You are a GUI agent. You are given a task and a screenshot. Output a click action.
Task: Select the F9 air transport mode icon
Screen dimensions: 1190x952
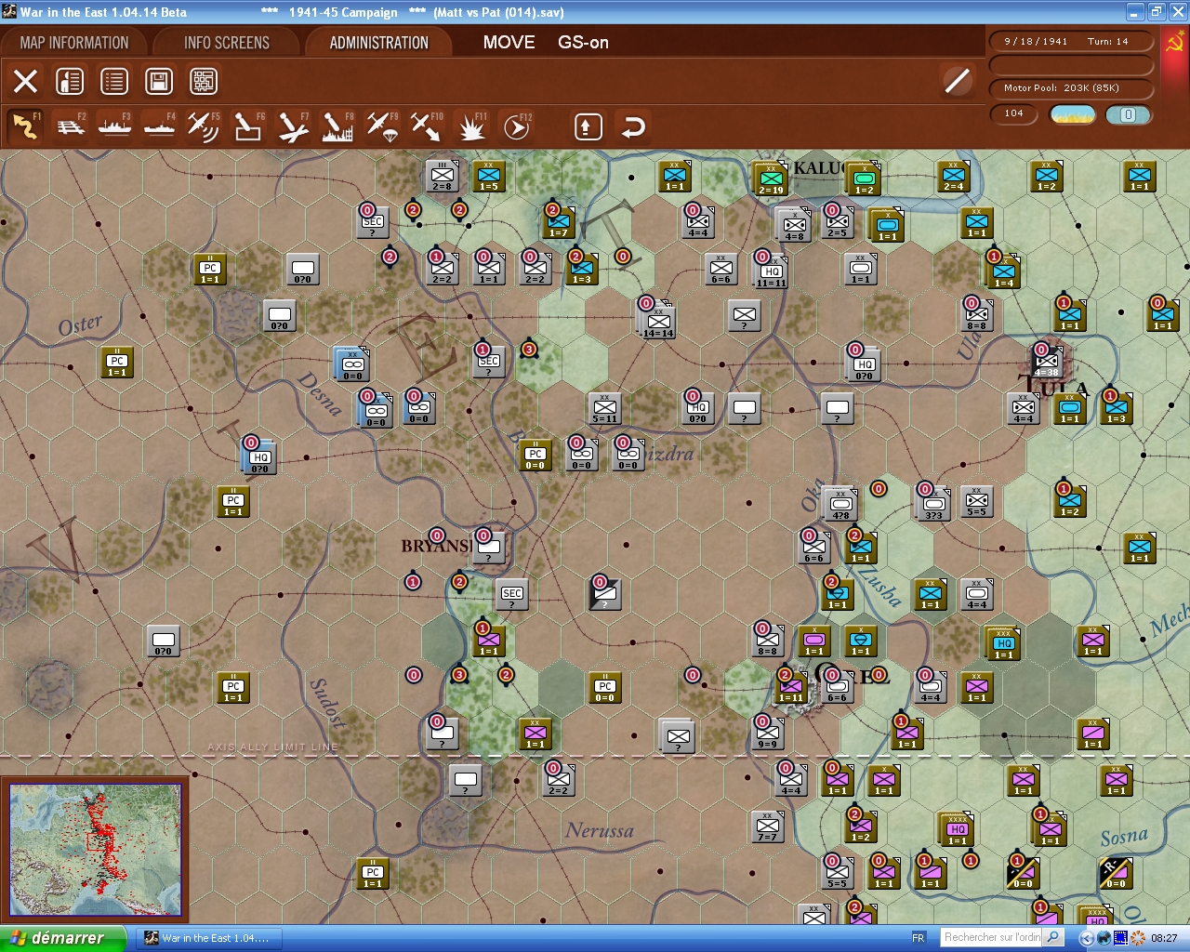click(382, 126)
